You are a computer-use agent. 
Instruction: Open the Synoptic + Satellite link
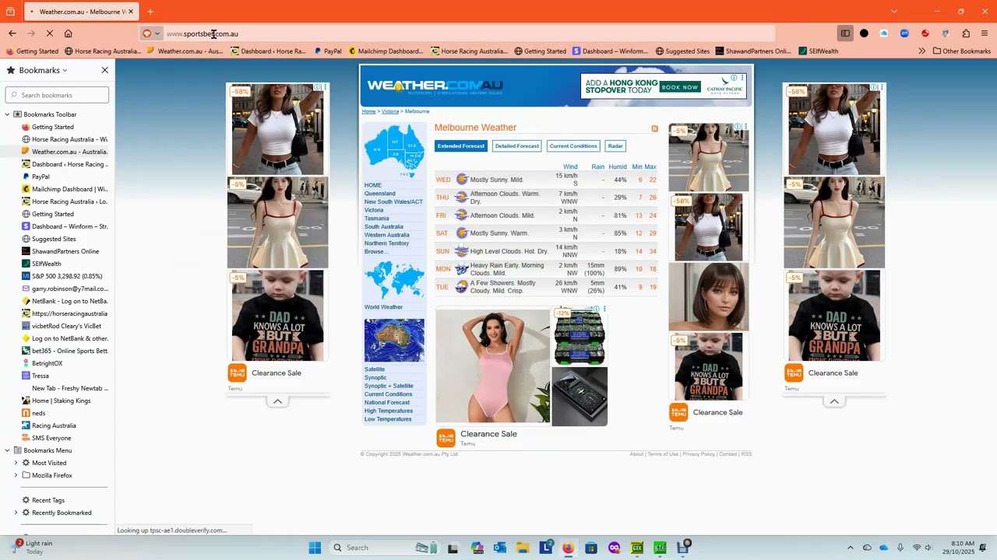(389, 386)
